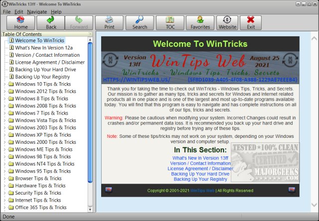Click the content pane scroll-down chevron

tap(314, 205)
